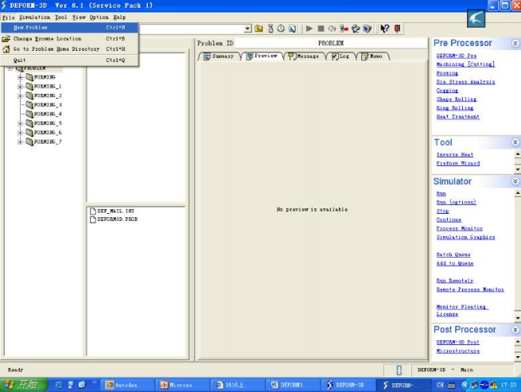Open the directory path dropdown arrow
The image size is (521, 392).
247,29
